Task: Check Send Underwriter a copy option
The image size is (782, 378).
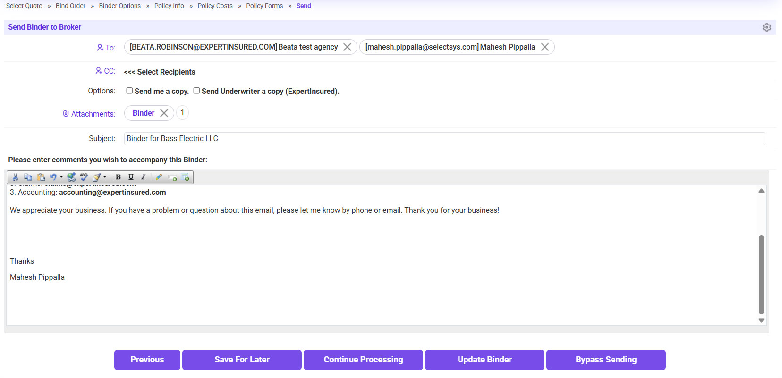Action: point(196,91)
